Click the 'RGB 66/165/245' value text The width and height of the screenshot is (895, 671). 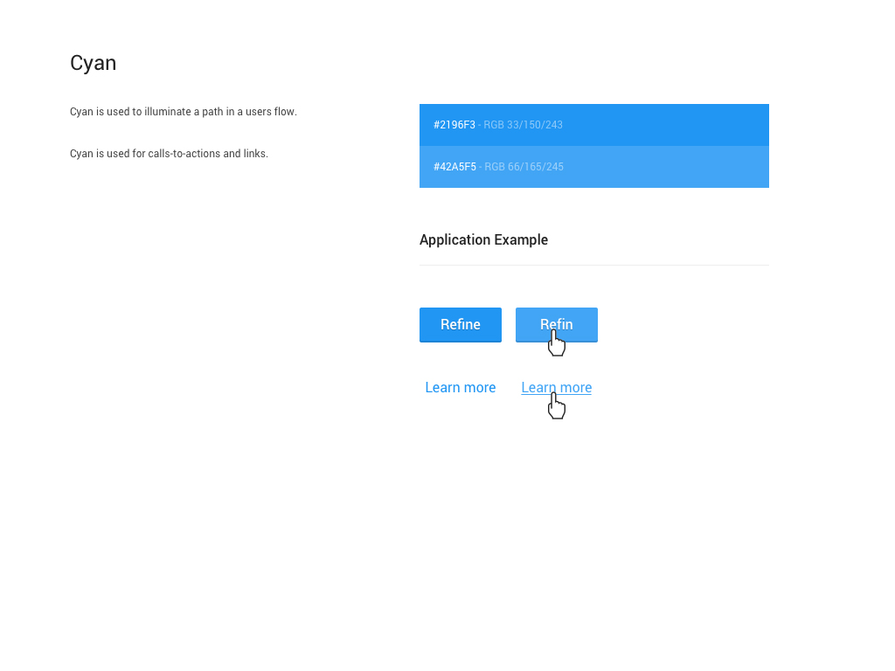pos(524,167)
